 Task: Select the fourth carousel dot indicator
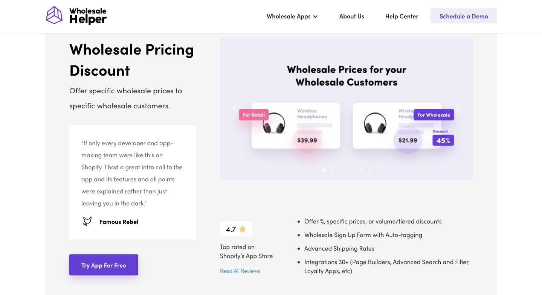(x=347, y=170)
